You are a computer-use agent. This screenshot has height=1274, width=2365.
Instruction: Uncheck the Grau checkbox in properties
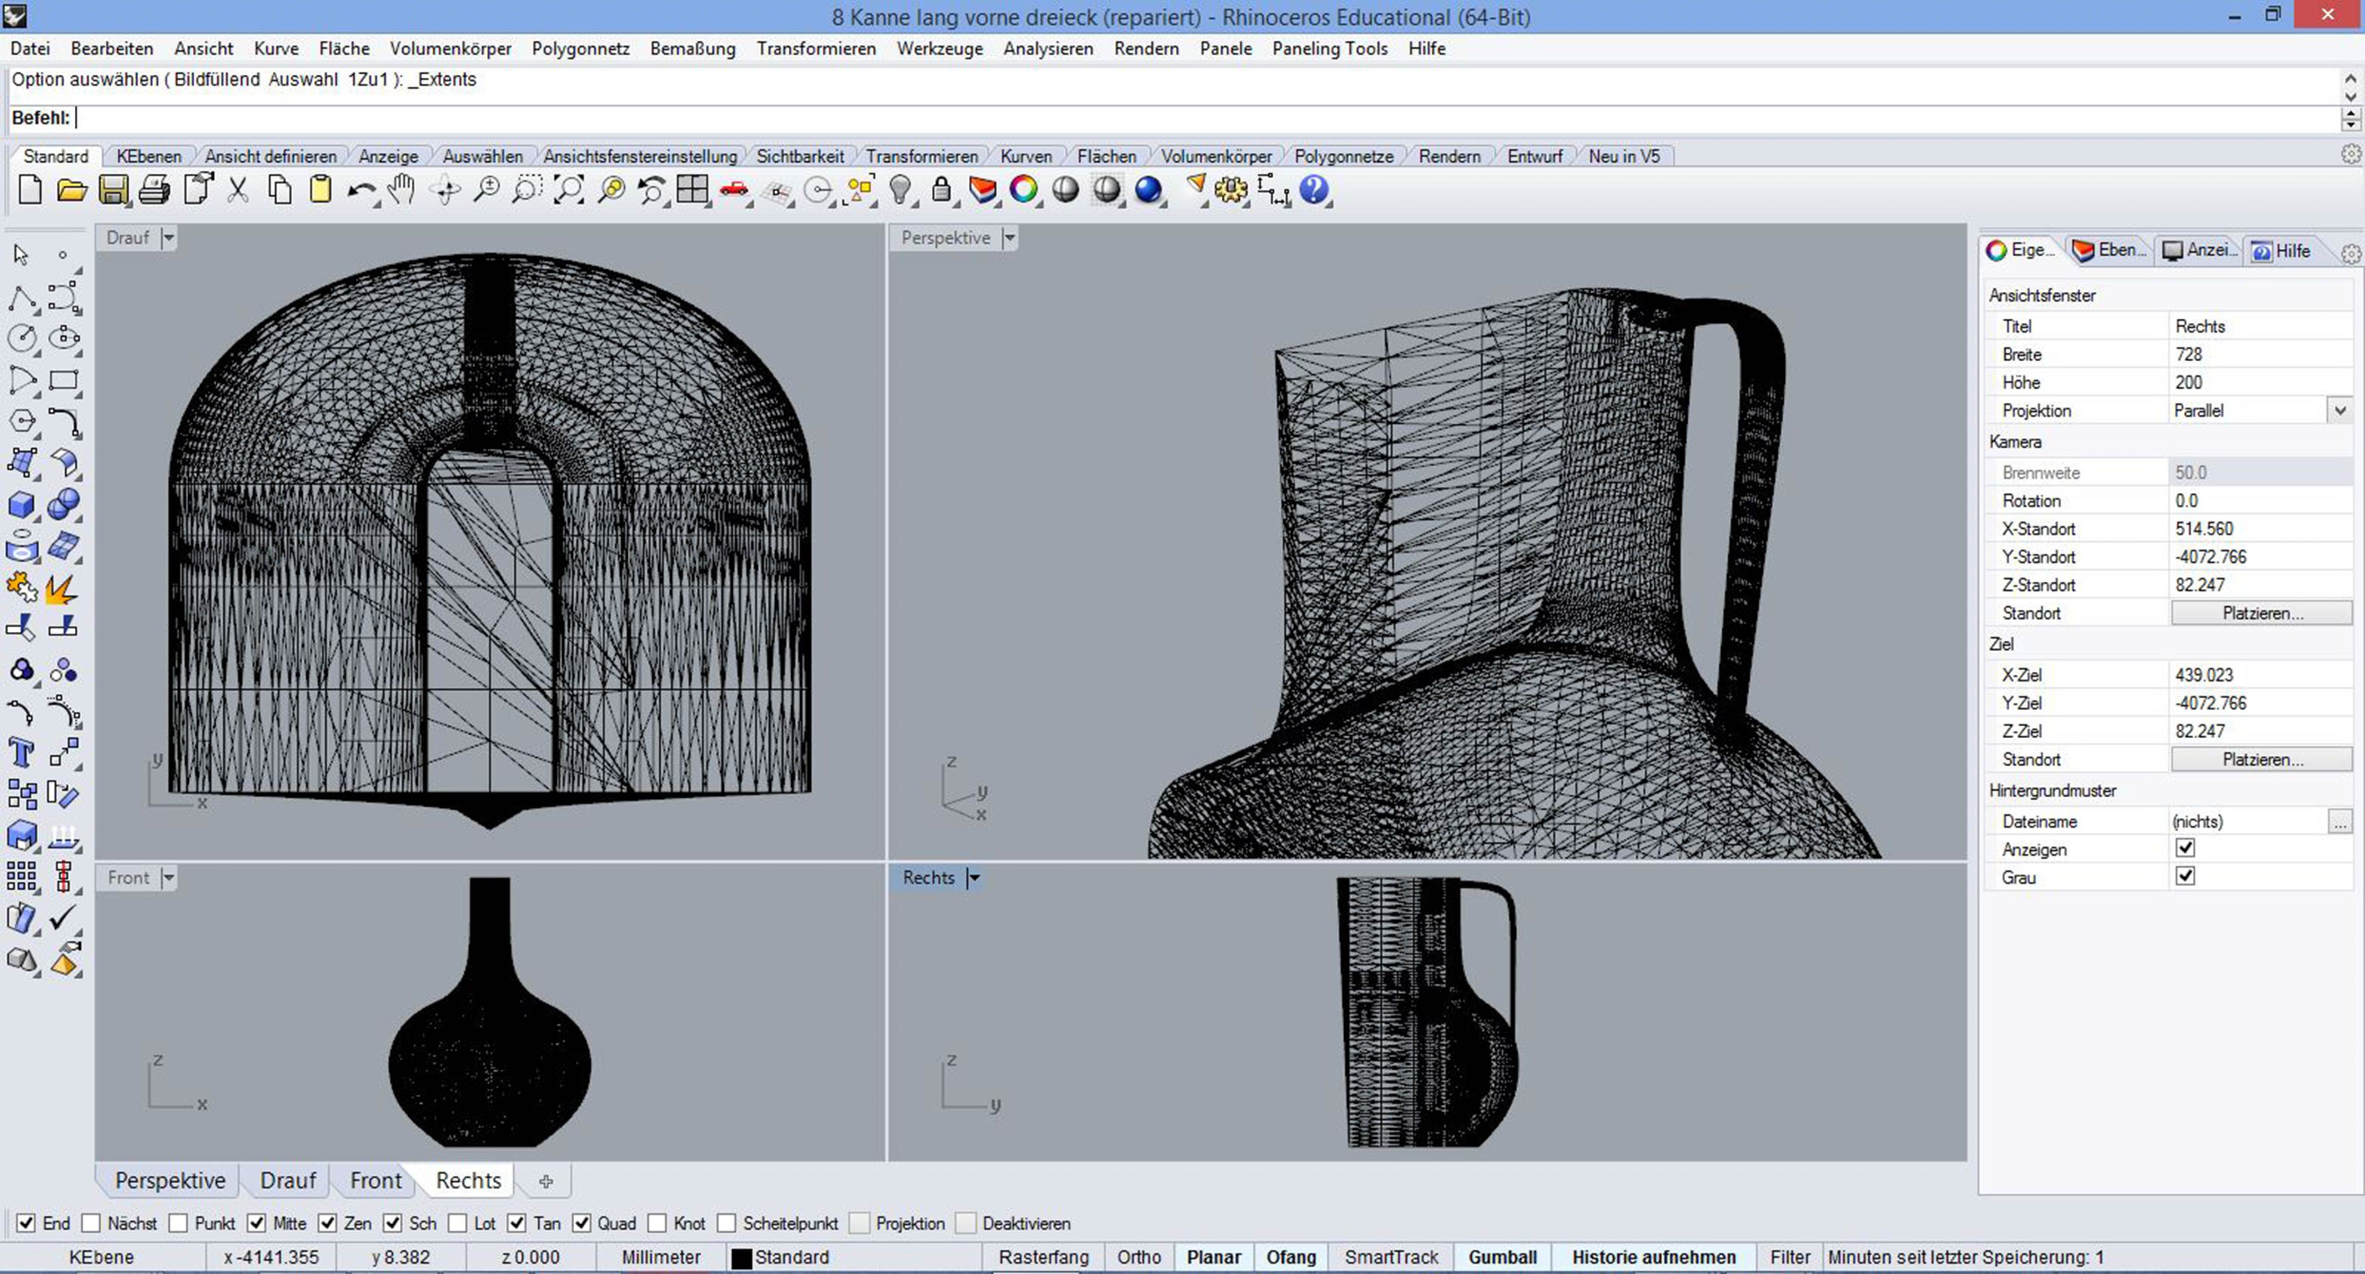click(x=2186, y=877)
